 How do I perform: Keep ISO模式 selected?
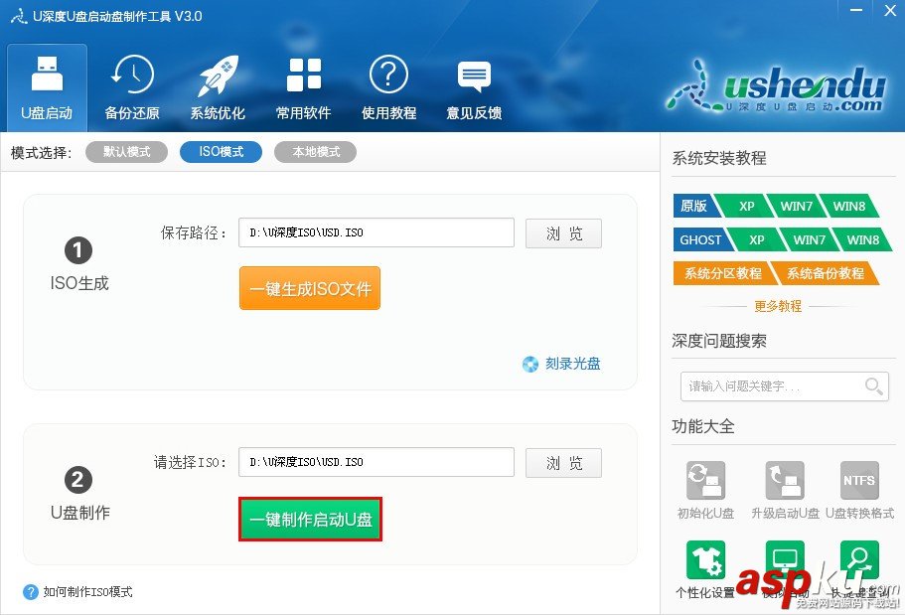coord(221,152)
